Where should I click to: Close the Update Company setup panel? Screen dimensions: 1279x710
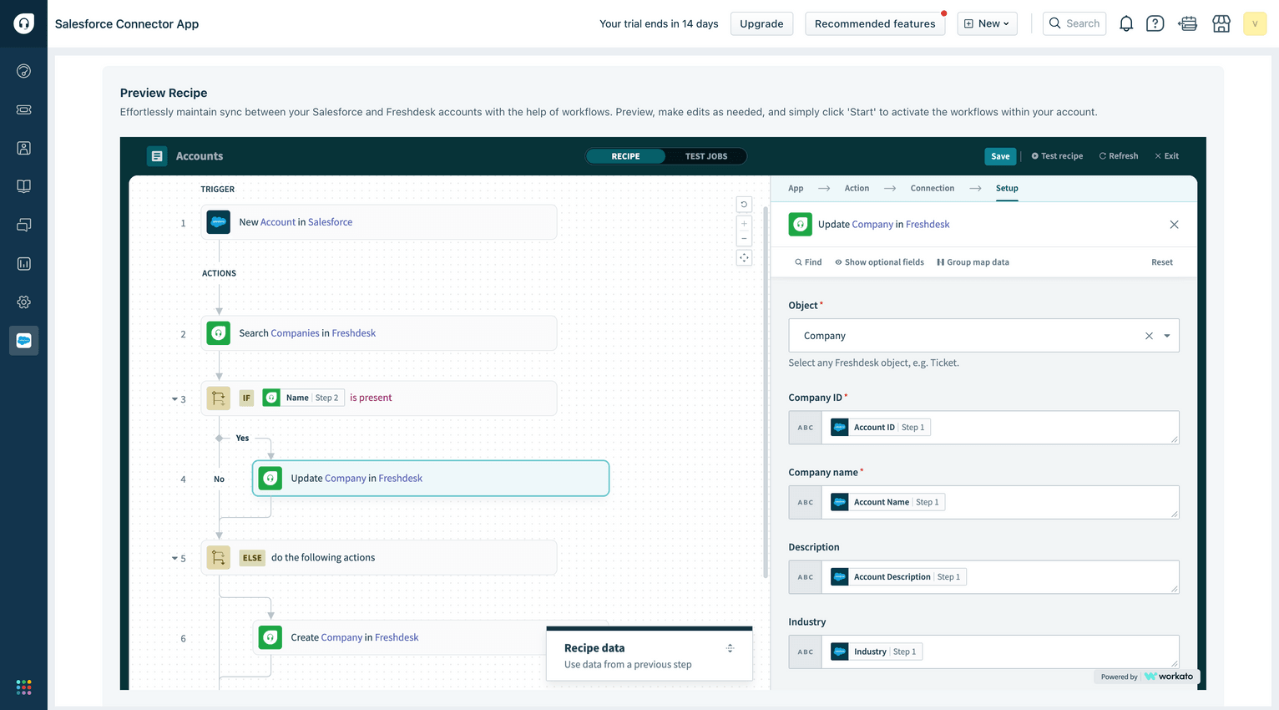pos(1174,225)
